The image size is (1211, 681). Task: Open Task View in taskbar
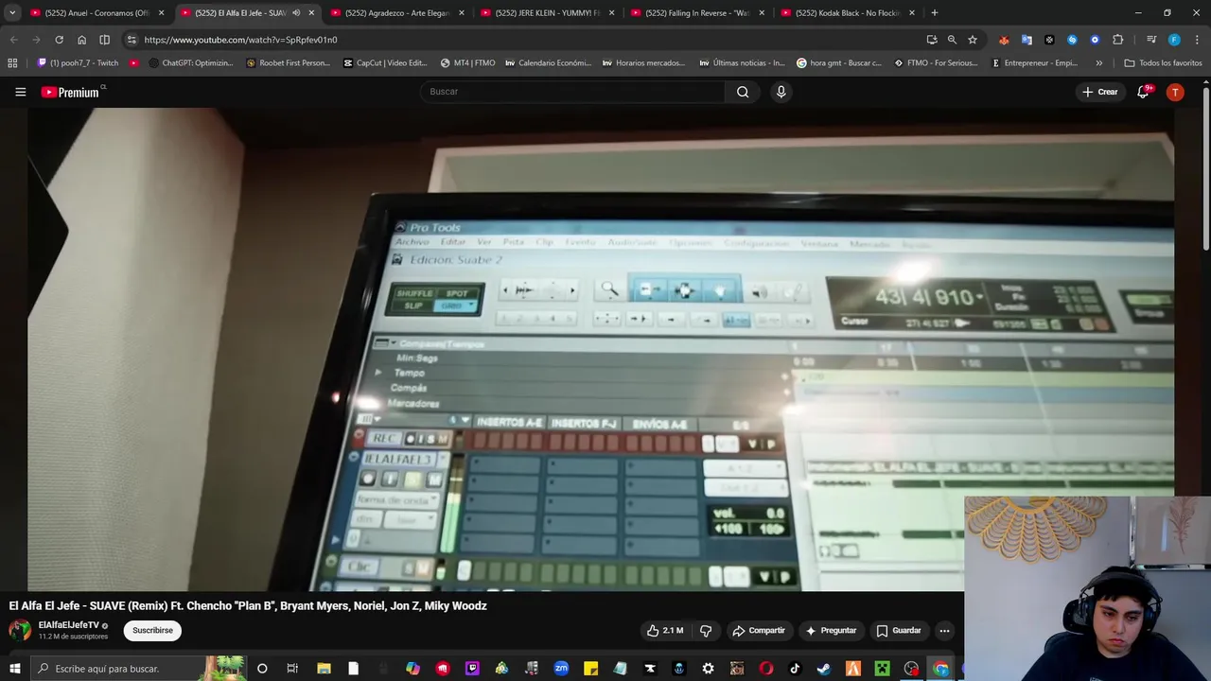coord(292,669)
